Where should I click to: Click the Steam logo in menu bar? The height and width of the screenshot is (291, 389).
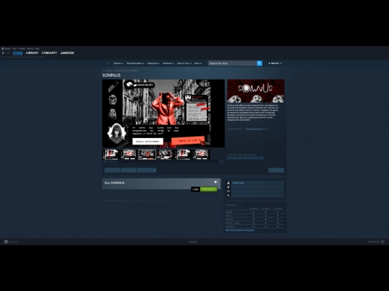(x=3, y=49)
